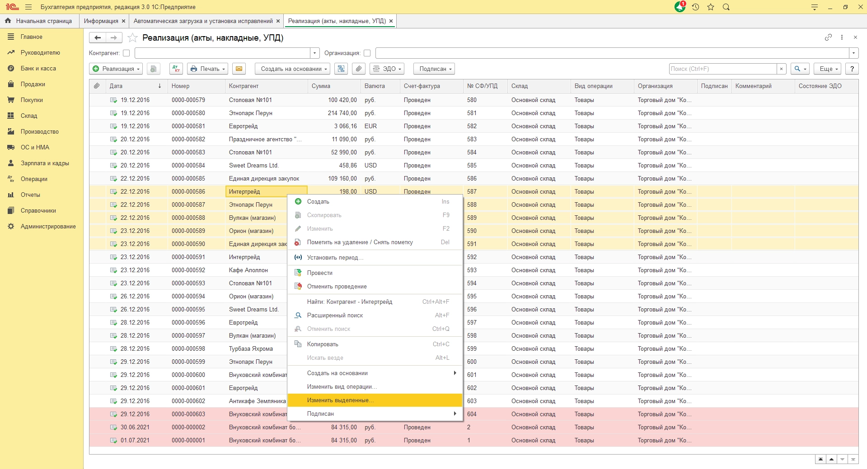The width and height of the screenshot is (867, 469).
Task: Open Зарплата и кадры section
Action: [45, 163]
